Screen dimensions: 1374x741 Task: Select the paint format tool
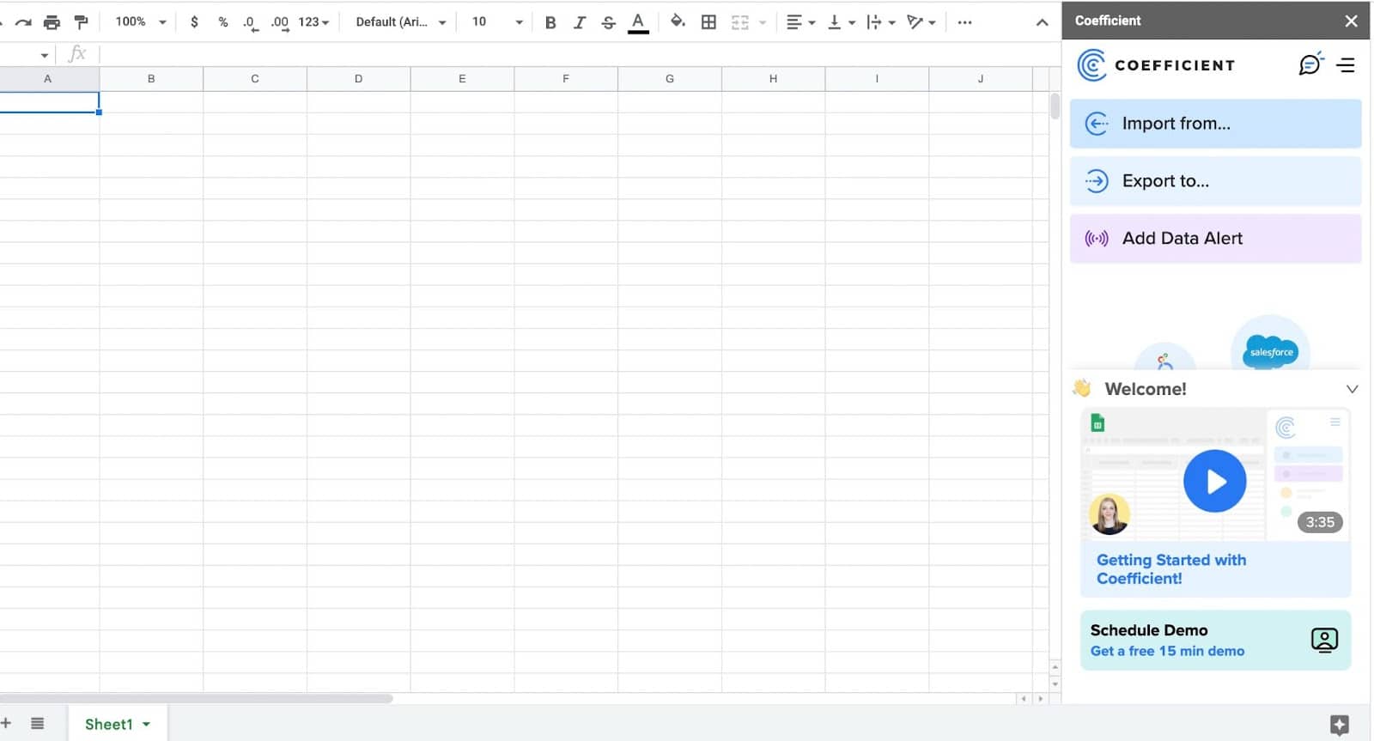point(82,22)
